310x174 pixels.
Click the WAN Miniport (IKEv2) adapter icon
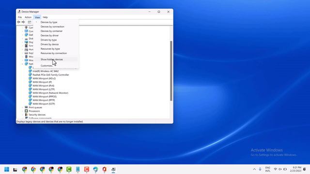click(x=30, y=78)
